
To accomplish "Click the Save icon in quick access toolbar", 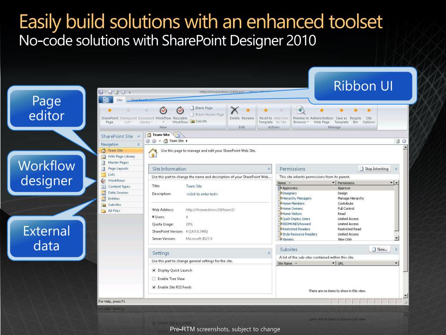I will pyautogui.click(x=110, y=92).
